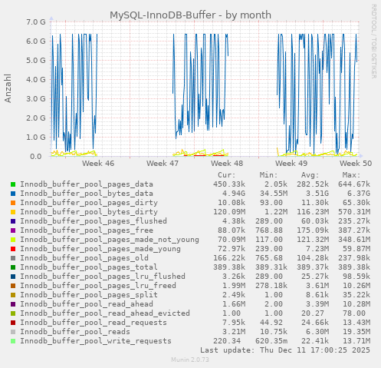The height and width of the screenshot is (368, 381).
Task: Click the Munin 2.0.73 footer text
Action: click(x=190, y=360)
